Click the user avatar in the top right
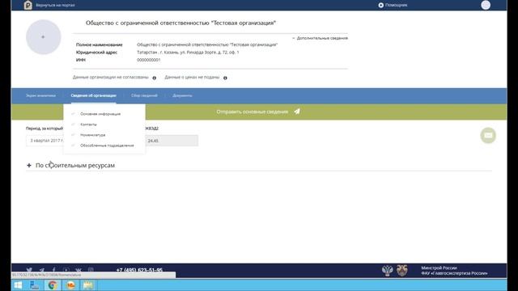Viewport: 518px width, 291px height. (x=486, y=5)
